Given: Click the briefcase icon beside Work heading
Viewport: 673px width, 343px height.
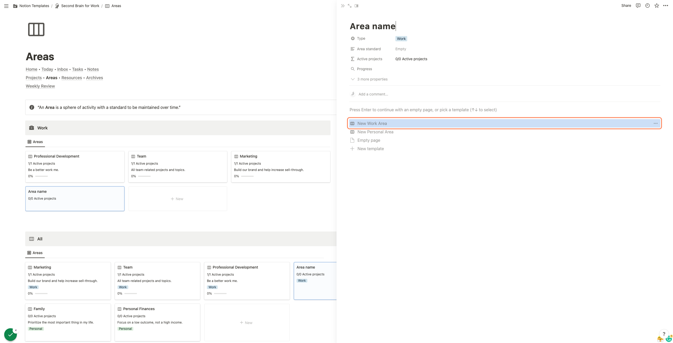Looking at the screenshot, I should pos(32,128).
